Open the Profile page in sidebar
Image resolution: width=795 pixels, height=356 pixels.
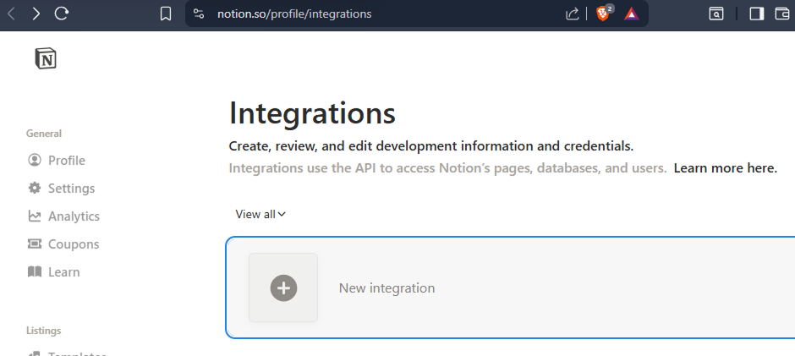pos(66,161)
